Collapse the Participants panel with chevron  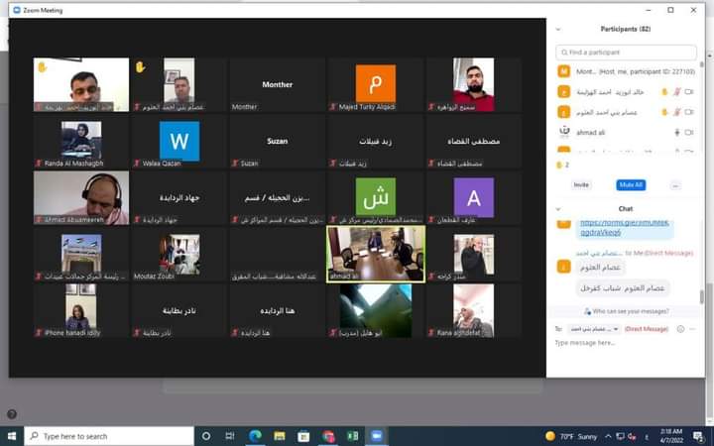(x=558, y=29)
